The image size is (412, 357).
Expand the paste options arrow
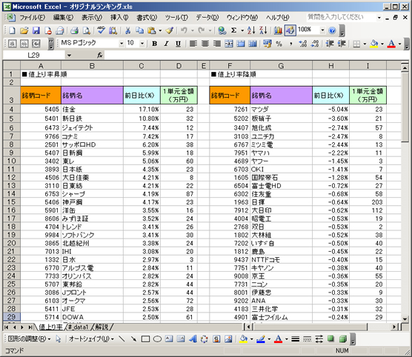[x=160, y=30]
